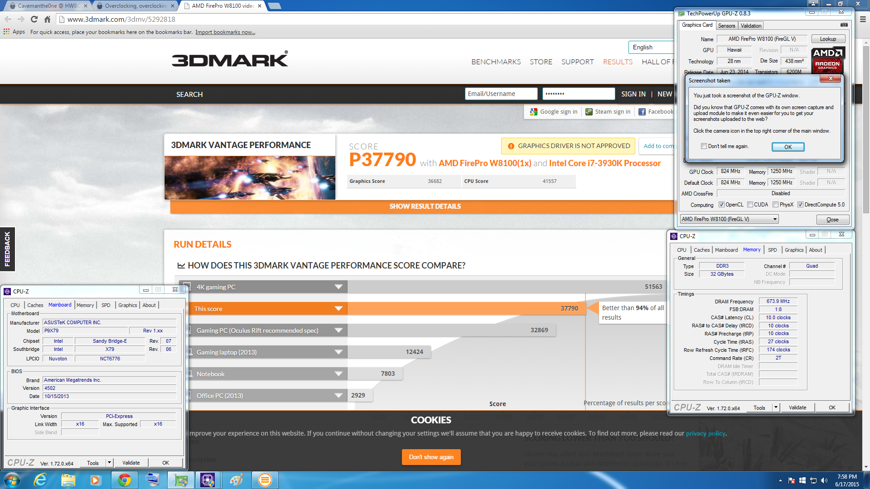Open Paint from the taskbar
This screenshot has width=870, height=489.
pyautogui.click(x=237, y=480)
